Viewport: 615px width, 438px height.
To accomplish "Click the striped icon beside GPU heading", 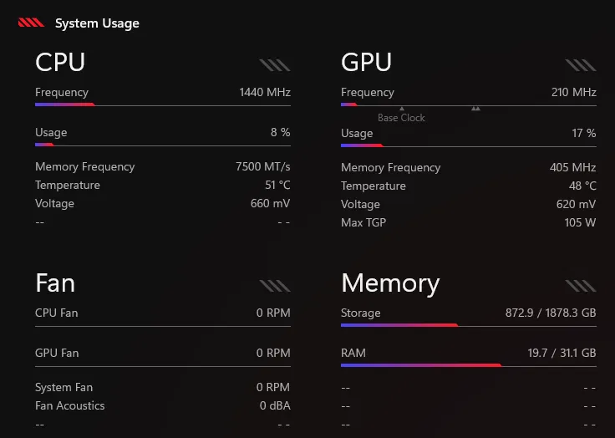I will 581,65.
